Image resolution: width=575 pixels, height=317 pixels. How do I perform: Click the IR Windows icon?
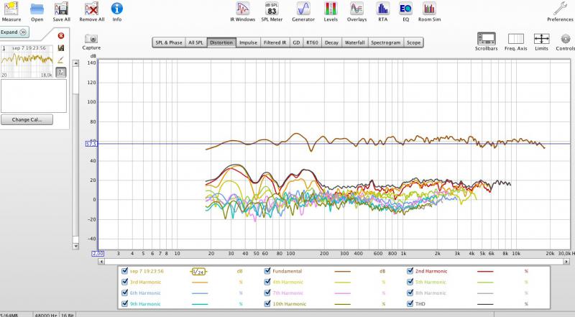[242, 12]
